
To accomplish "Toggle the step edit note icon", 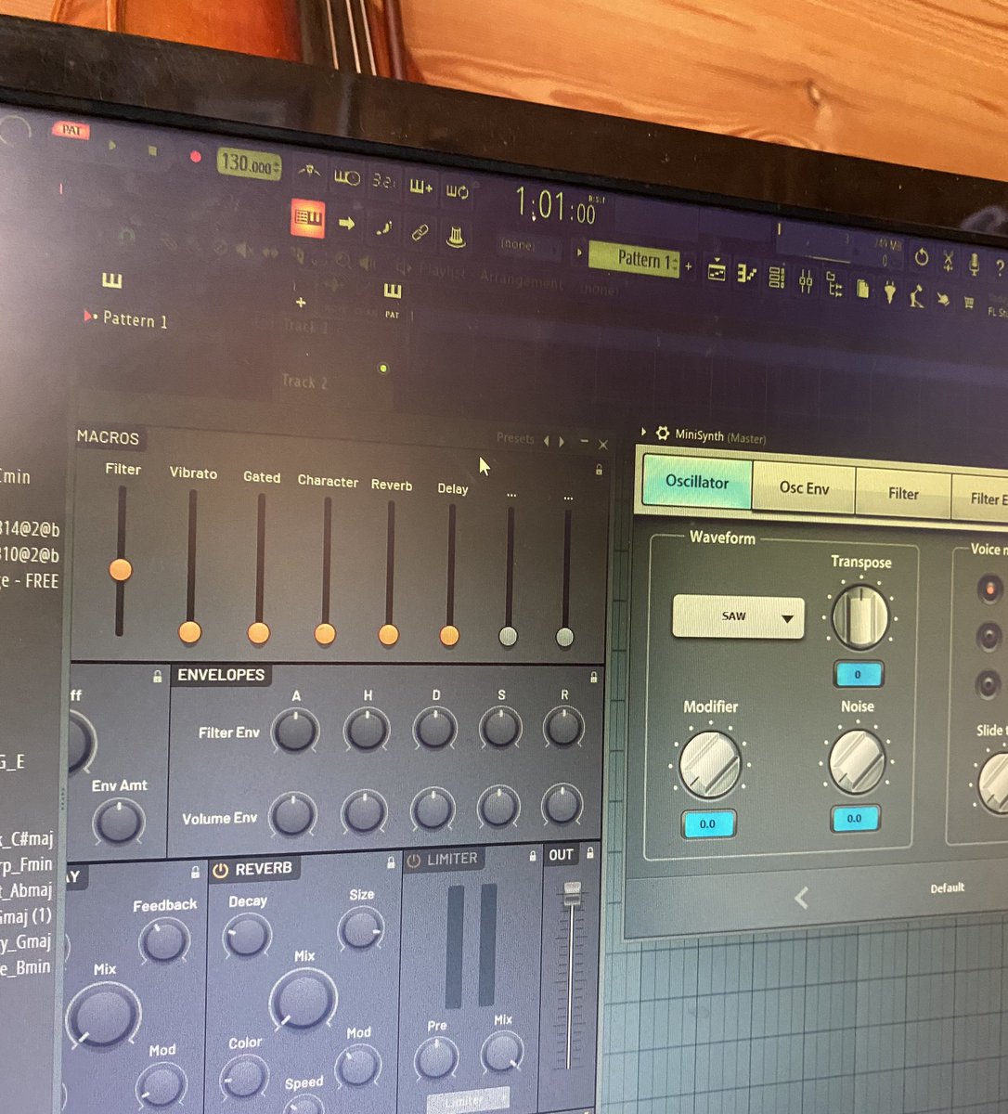I will (383, 228).
